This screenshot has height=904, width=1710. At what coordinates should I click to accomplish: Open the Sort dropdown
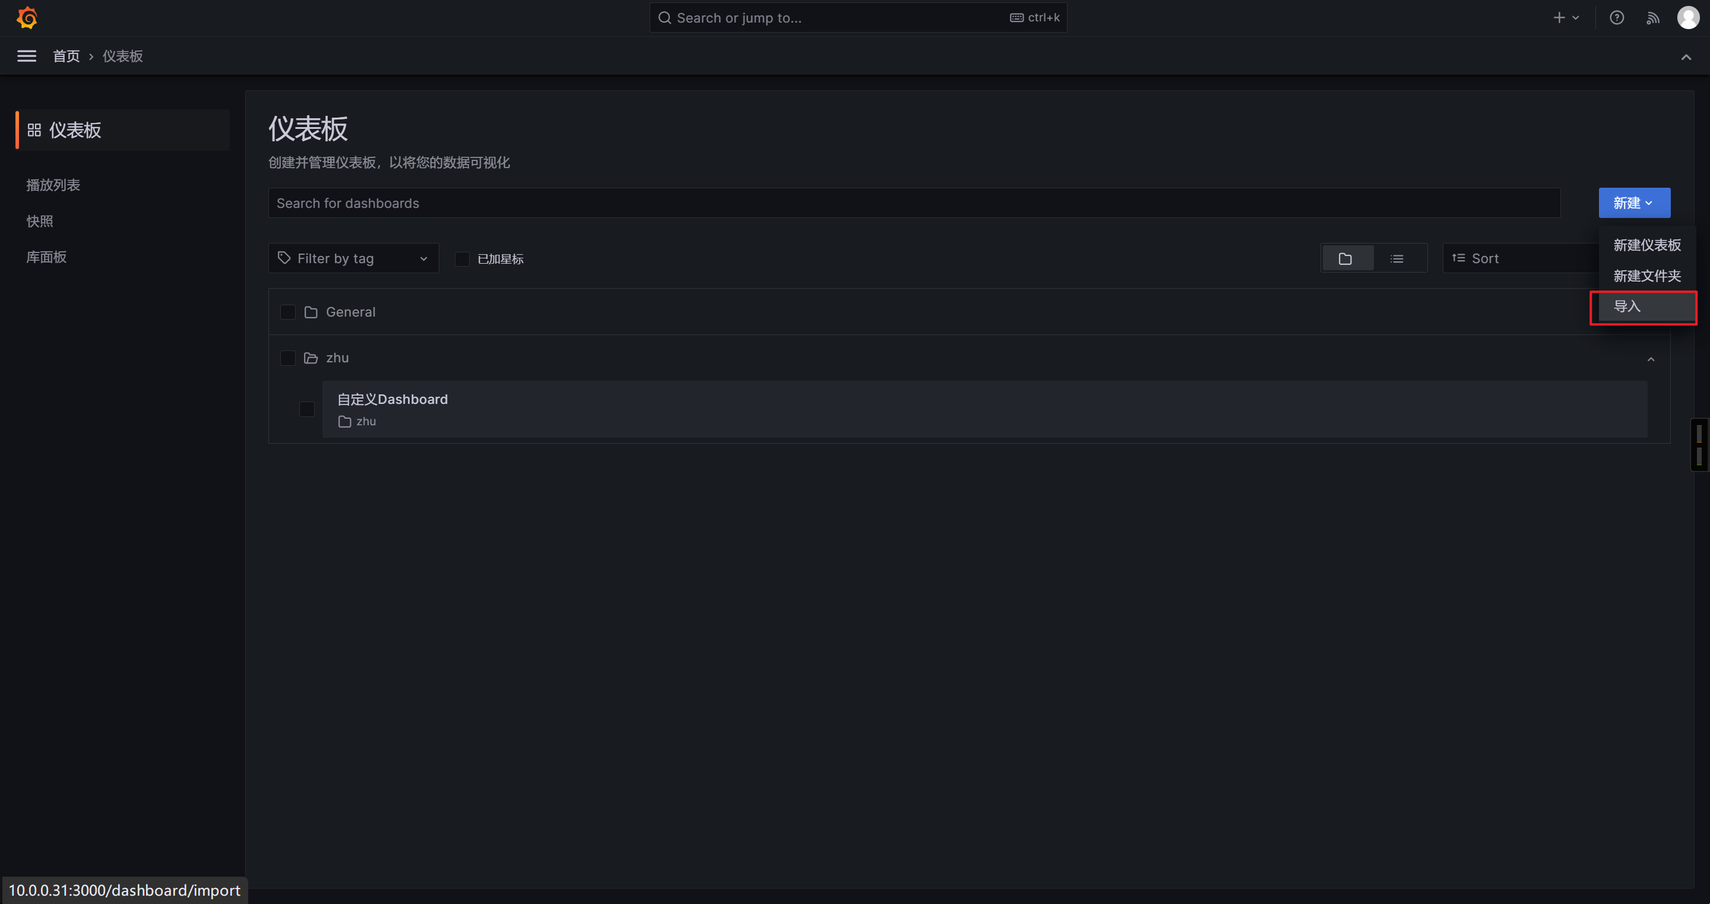pyautogui.click(x=1520, y=258)
